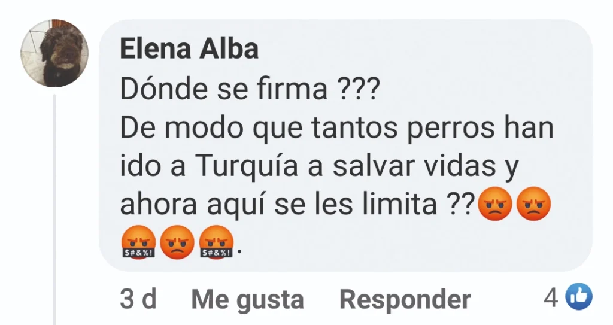
Task: Click the first cursing-face emoji on last line
Action: pos(138,242)
